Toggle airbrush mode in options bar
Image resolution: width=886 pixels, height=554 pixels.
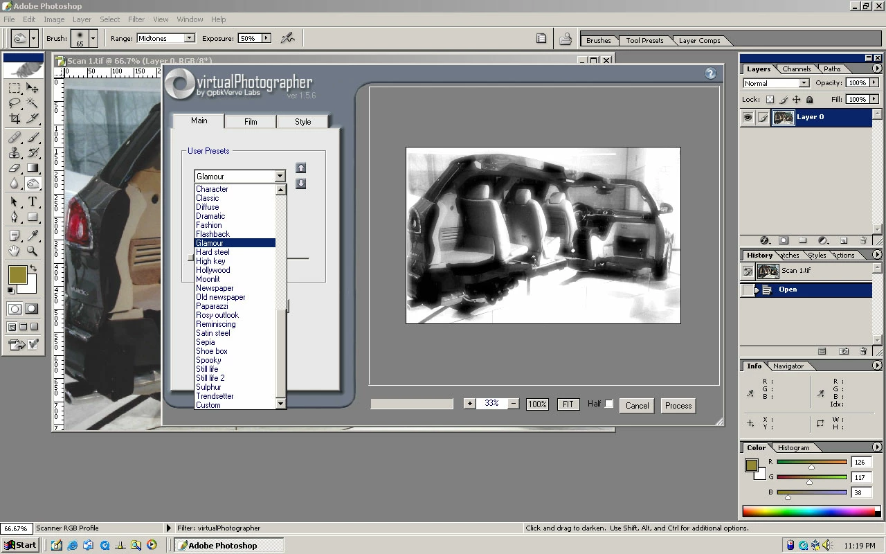[288, 38]
